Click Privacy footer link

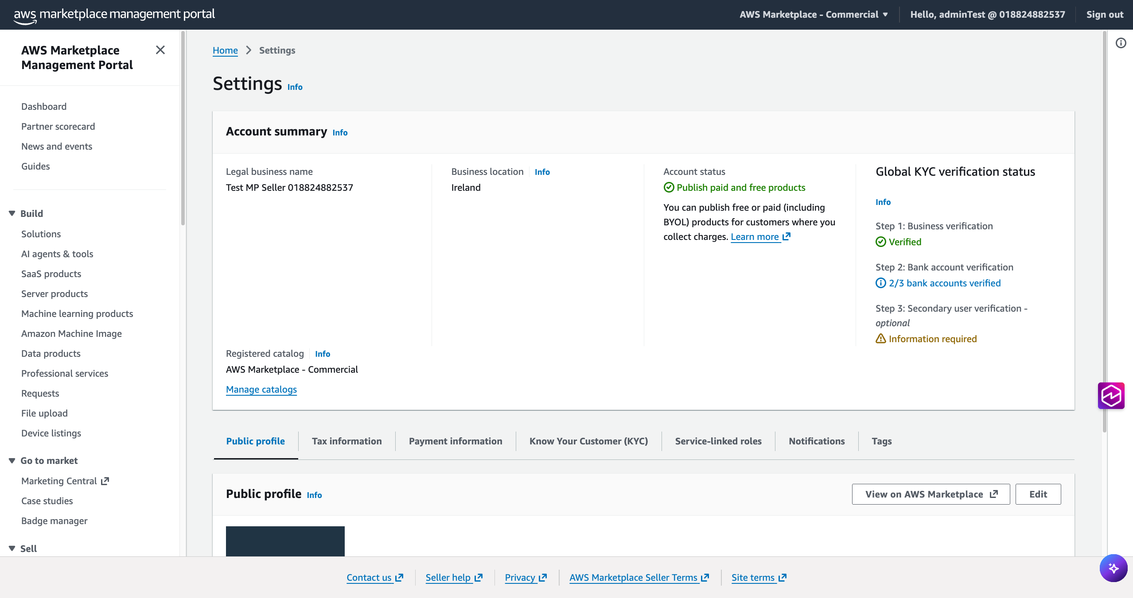526,577
